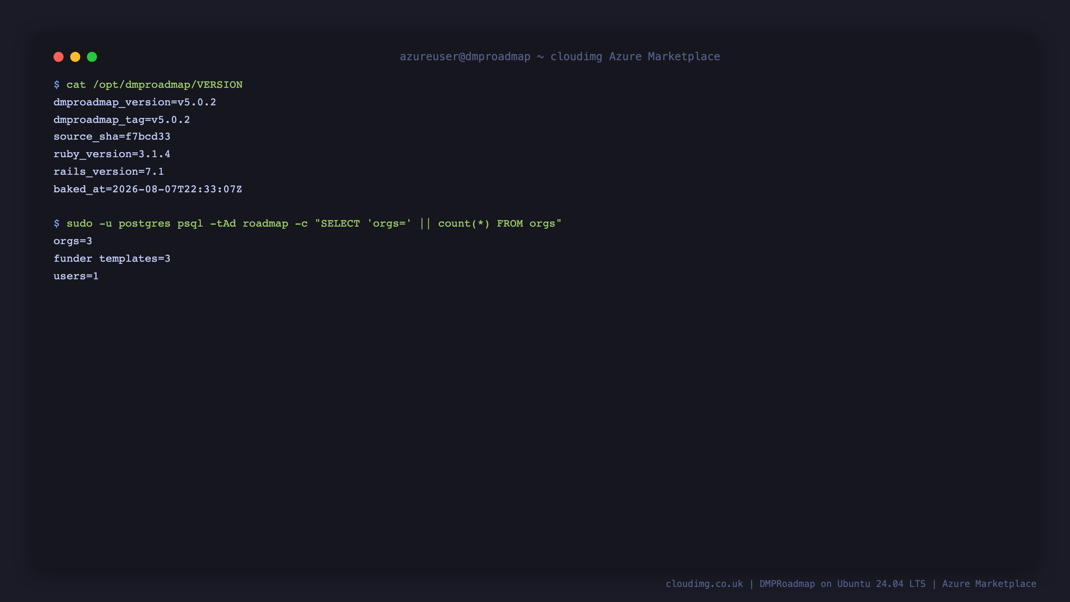This screenshot has height=602, width=1070.
Task: Click the baked_at=2026-08-07T22:33:07Z line
Action: pyautogui.click(x=148, y=189)
